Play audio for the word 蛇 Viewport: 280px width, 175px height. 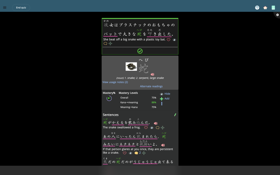(152, 74)
